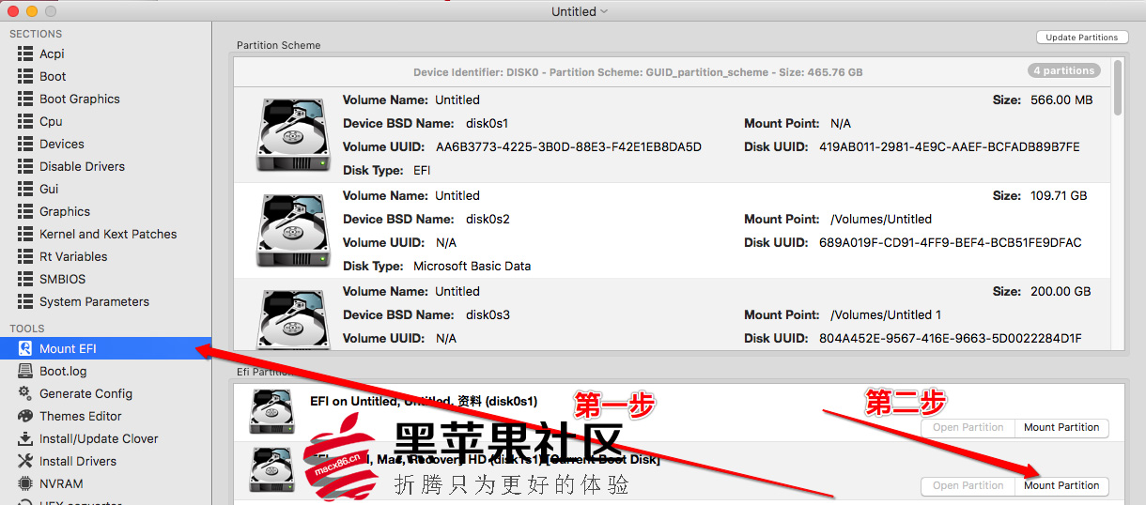Mount Partition for Current Boot Disk
Viewport: 1146px width, 505px height.
(1061, 485)
